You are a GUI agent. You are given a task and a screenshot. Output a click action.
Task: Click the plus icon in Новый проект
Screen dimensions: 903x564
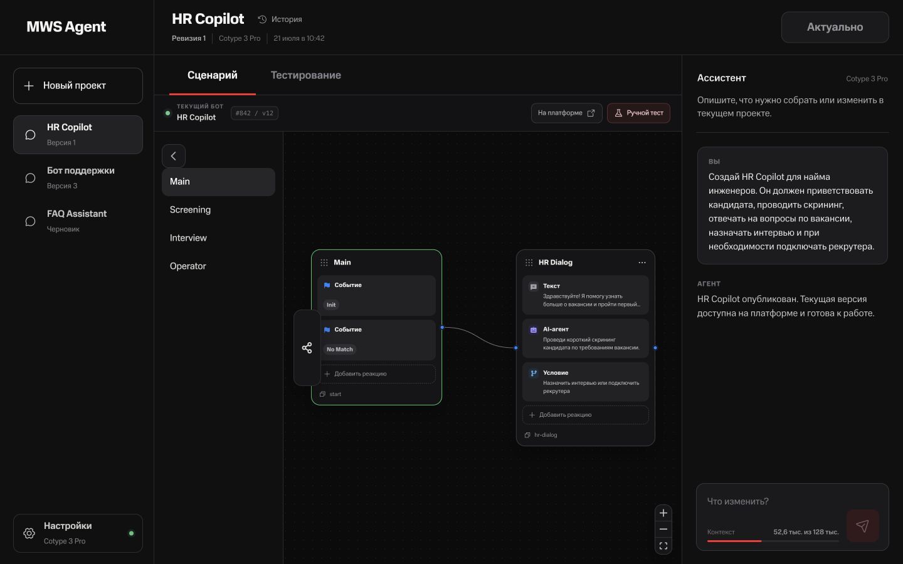29,86
